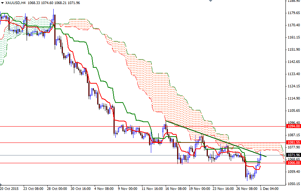Click the 11 Nov 16:00 time label
Viewport: 301px width, 191px height.
pyautogui.click(x=152, y=189)
